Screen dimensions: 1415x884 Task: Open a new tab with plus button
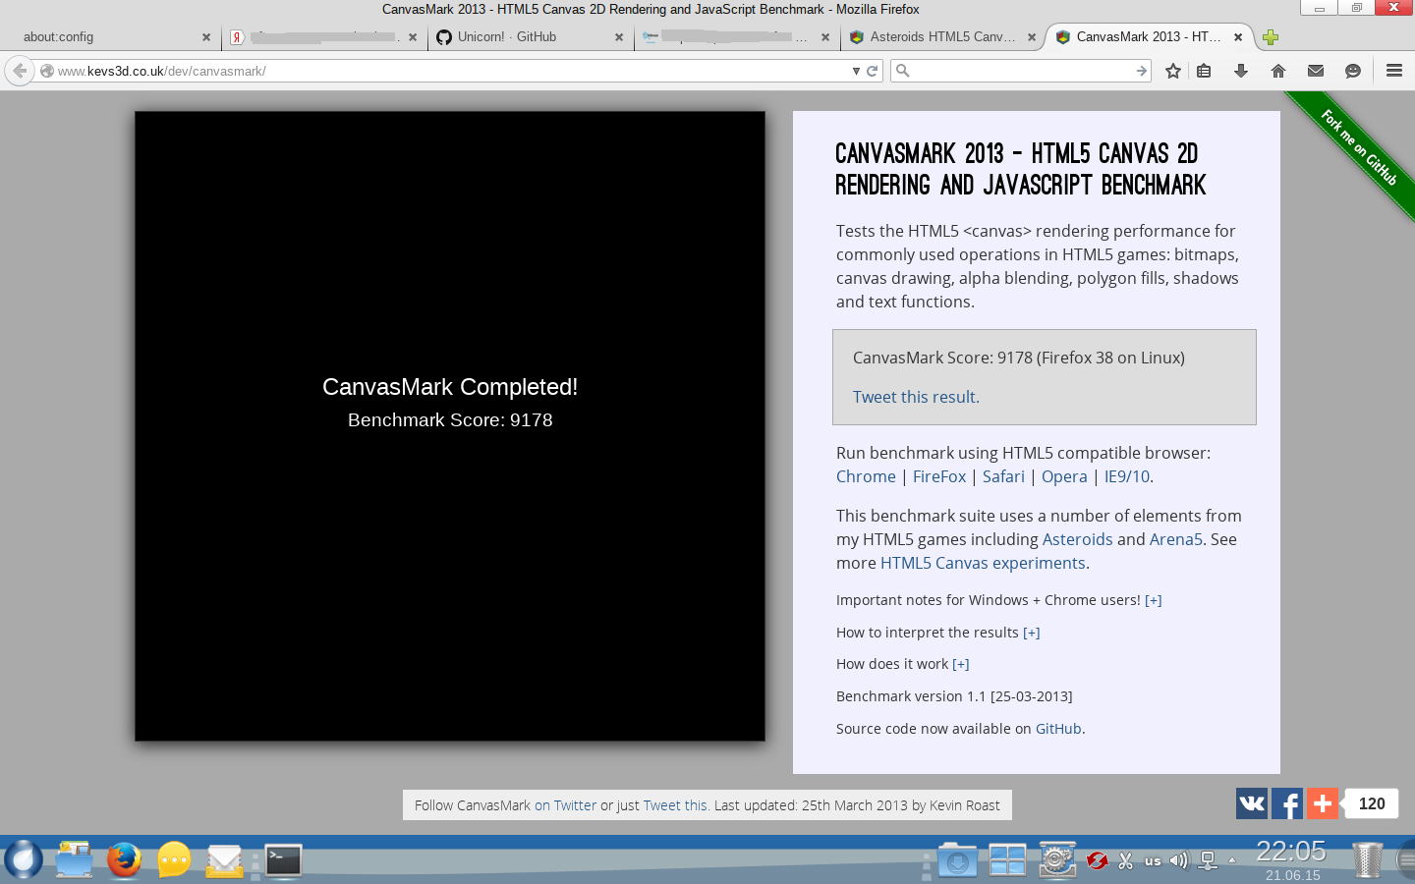[x=1271, y=37]
